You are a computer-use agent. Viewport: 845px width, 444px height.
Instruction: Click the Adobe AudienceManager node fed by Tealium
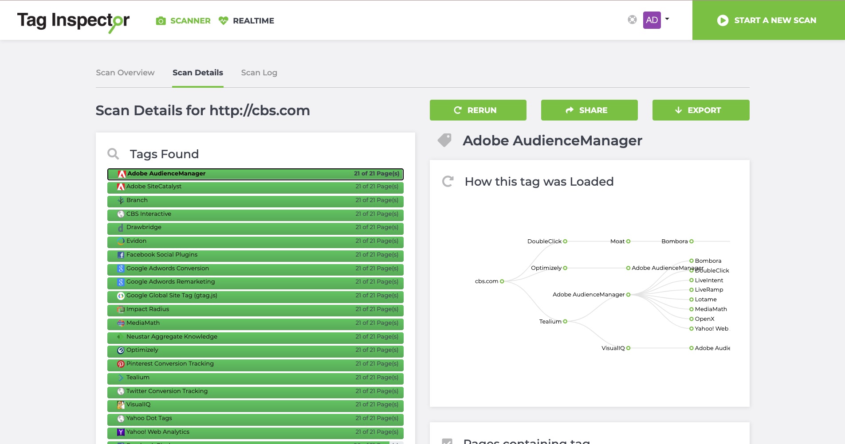point(629,295)
